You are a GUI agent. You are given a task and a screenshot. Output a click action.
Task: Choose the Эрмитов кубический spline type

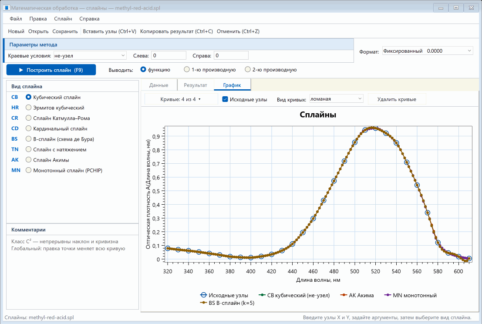tap(29, 108)
